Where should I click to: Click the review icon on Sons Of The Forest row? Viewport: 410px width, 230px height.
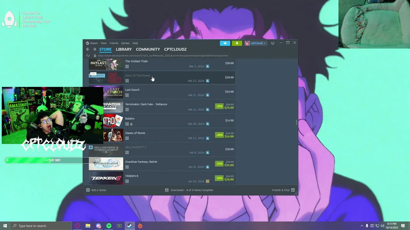coord(208,81)
